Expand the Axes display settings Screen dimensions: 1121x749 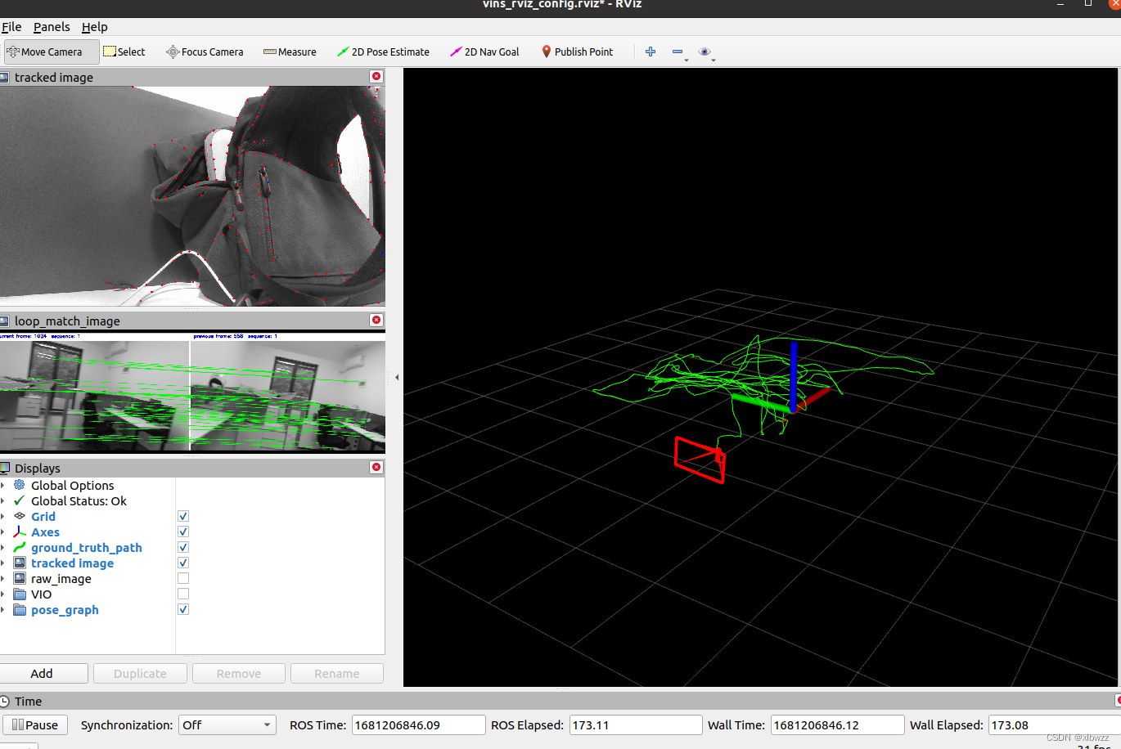pyautogui.click(x=6, y=532)
